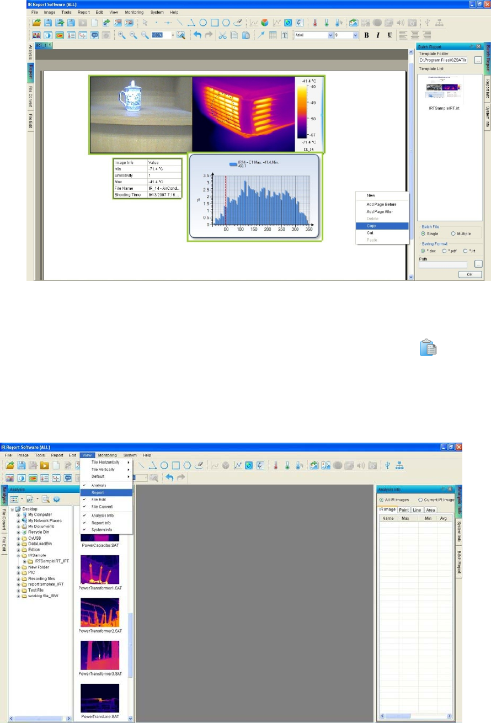Viewport: 491px width, 723px height.
Task: Select the Multiple batch file radio button
Action: pos(453,233)
